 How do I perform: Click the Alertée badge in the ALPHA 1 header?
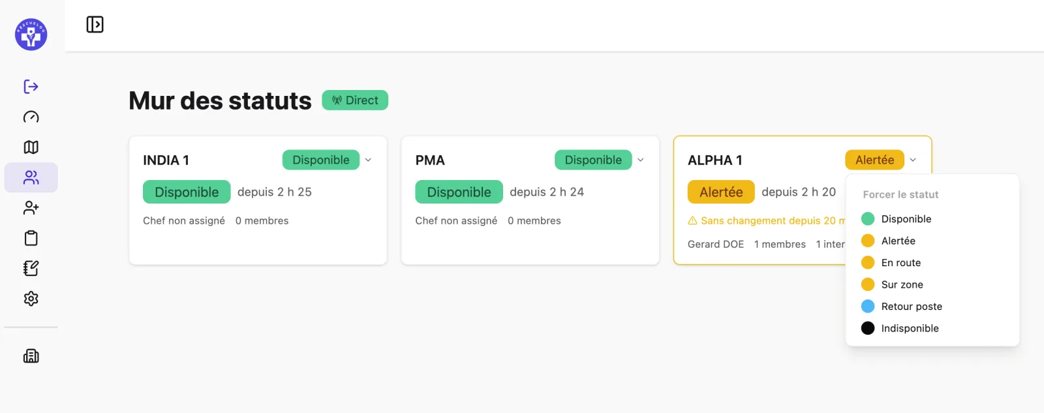click(x=875, y=160)
